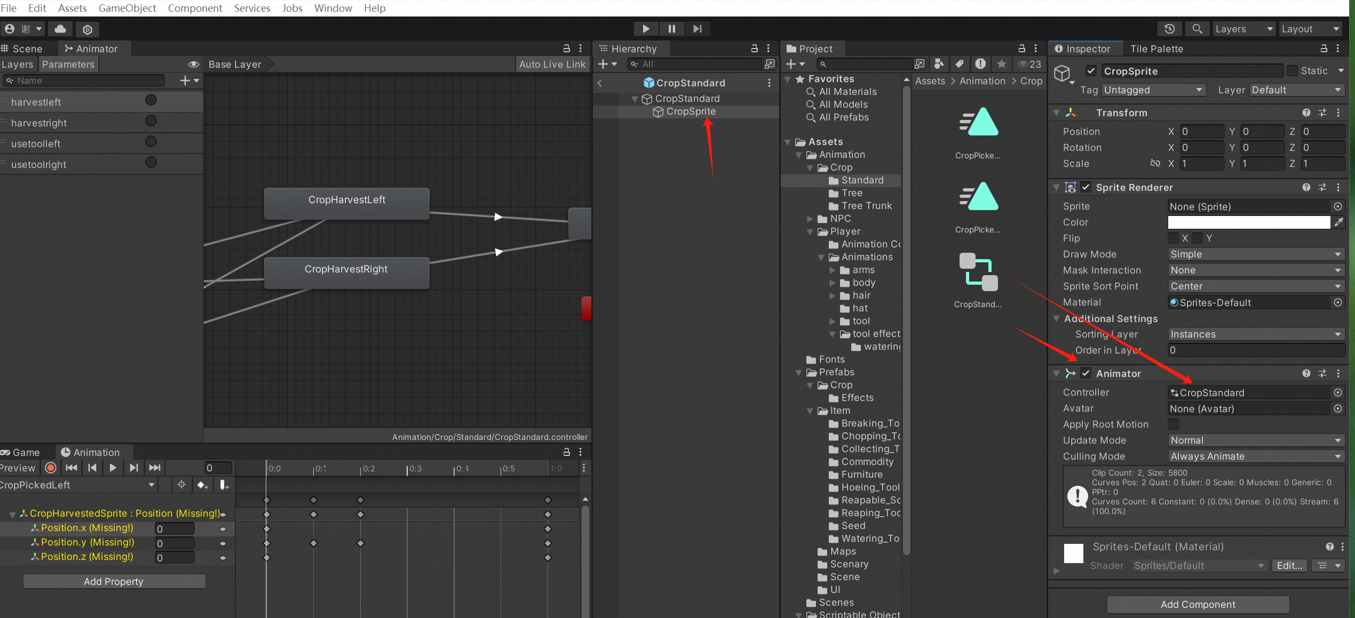Screen dimensions: 1355x618
Task: Click the Add Property button
Action: (114, 581)
